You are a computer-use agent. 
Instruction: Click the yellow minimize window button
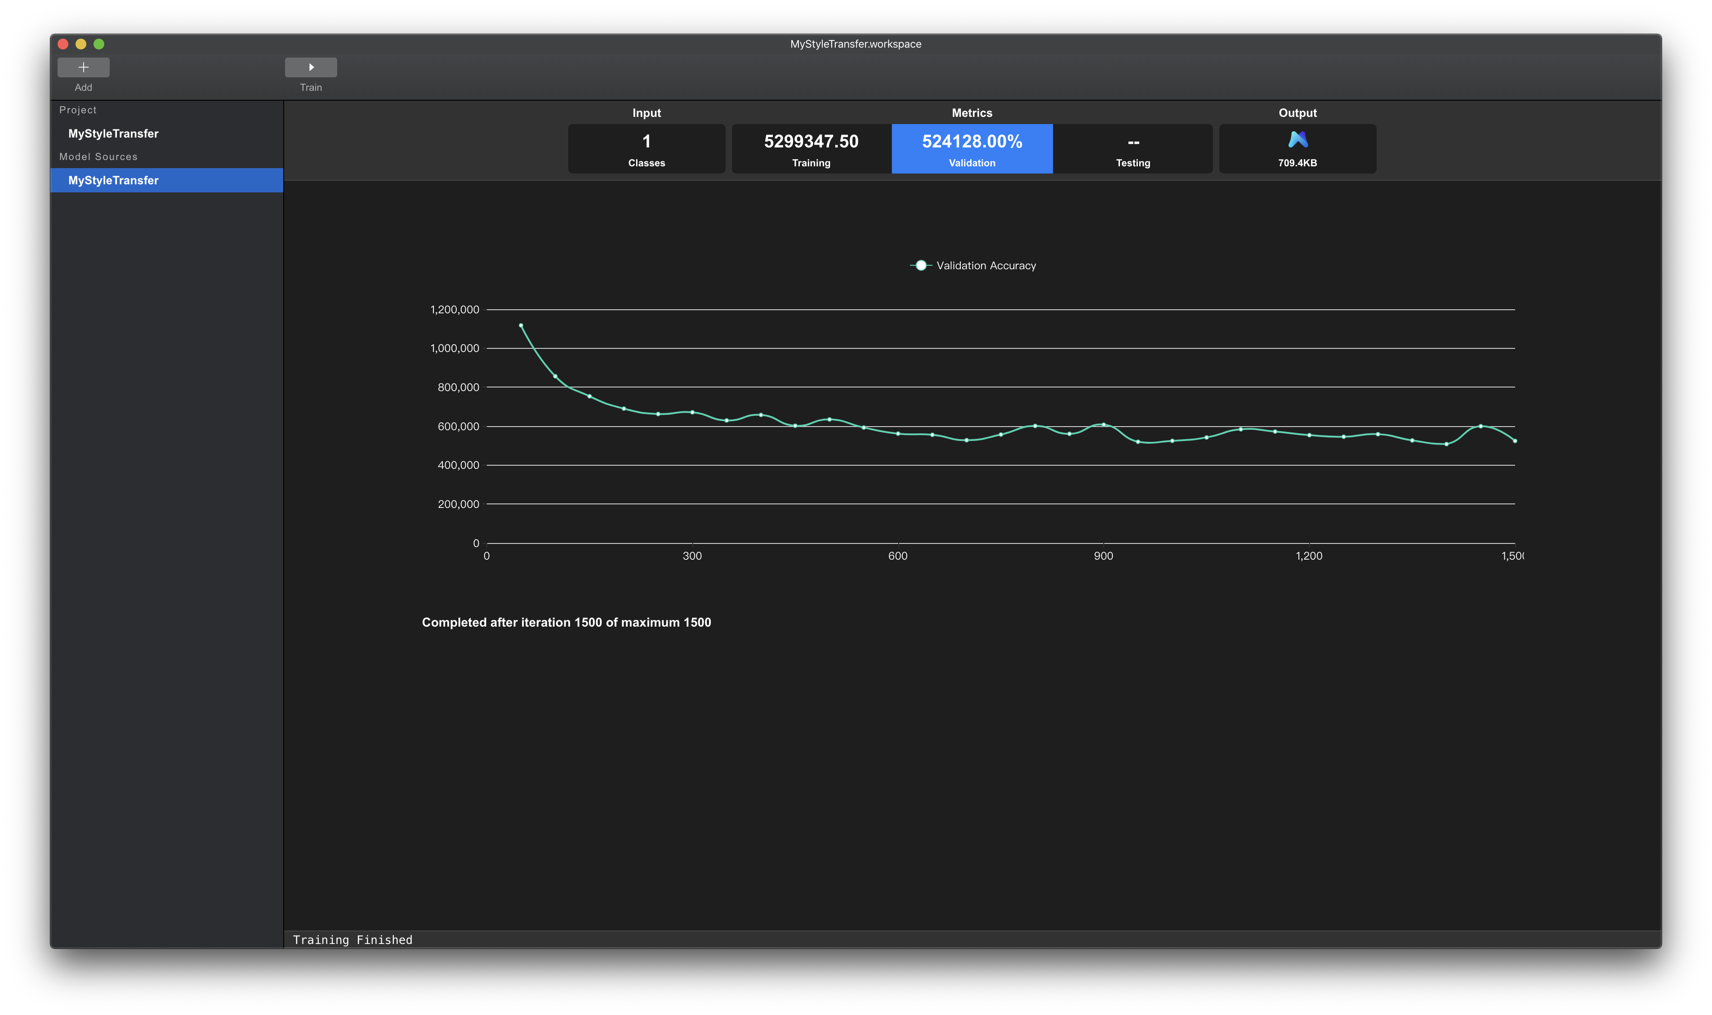coord(81,44)
